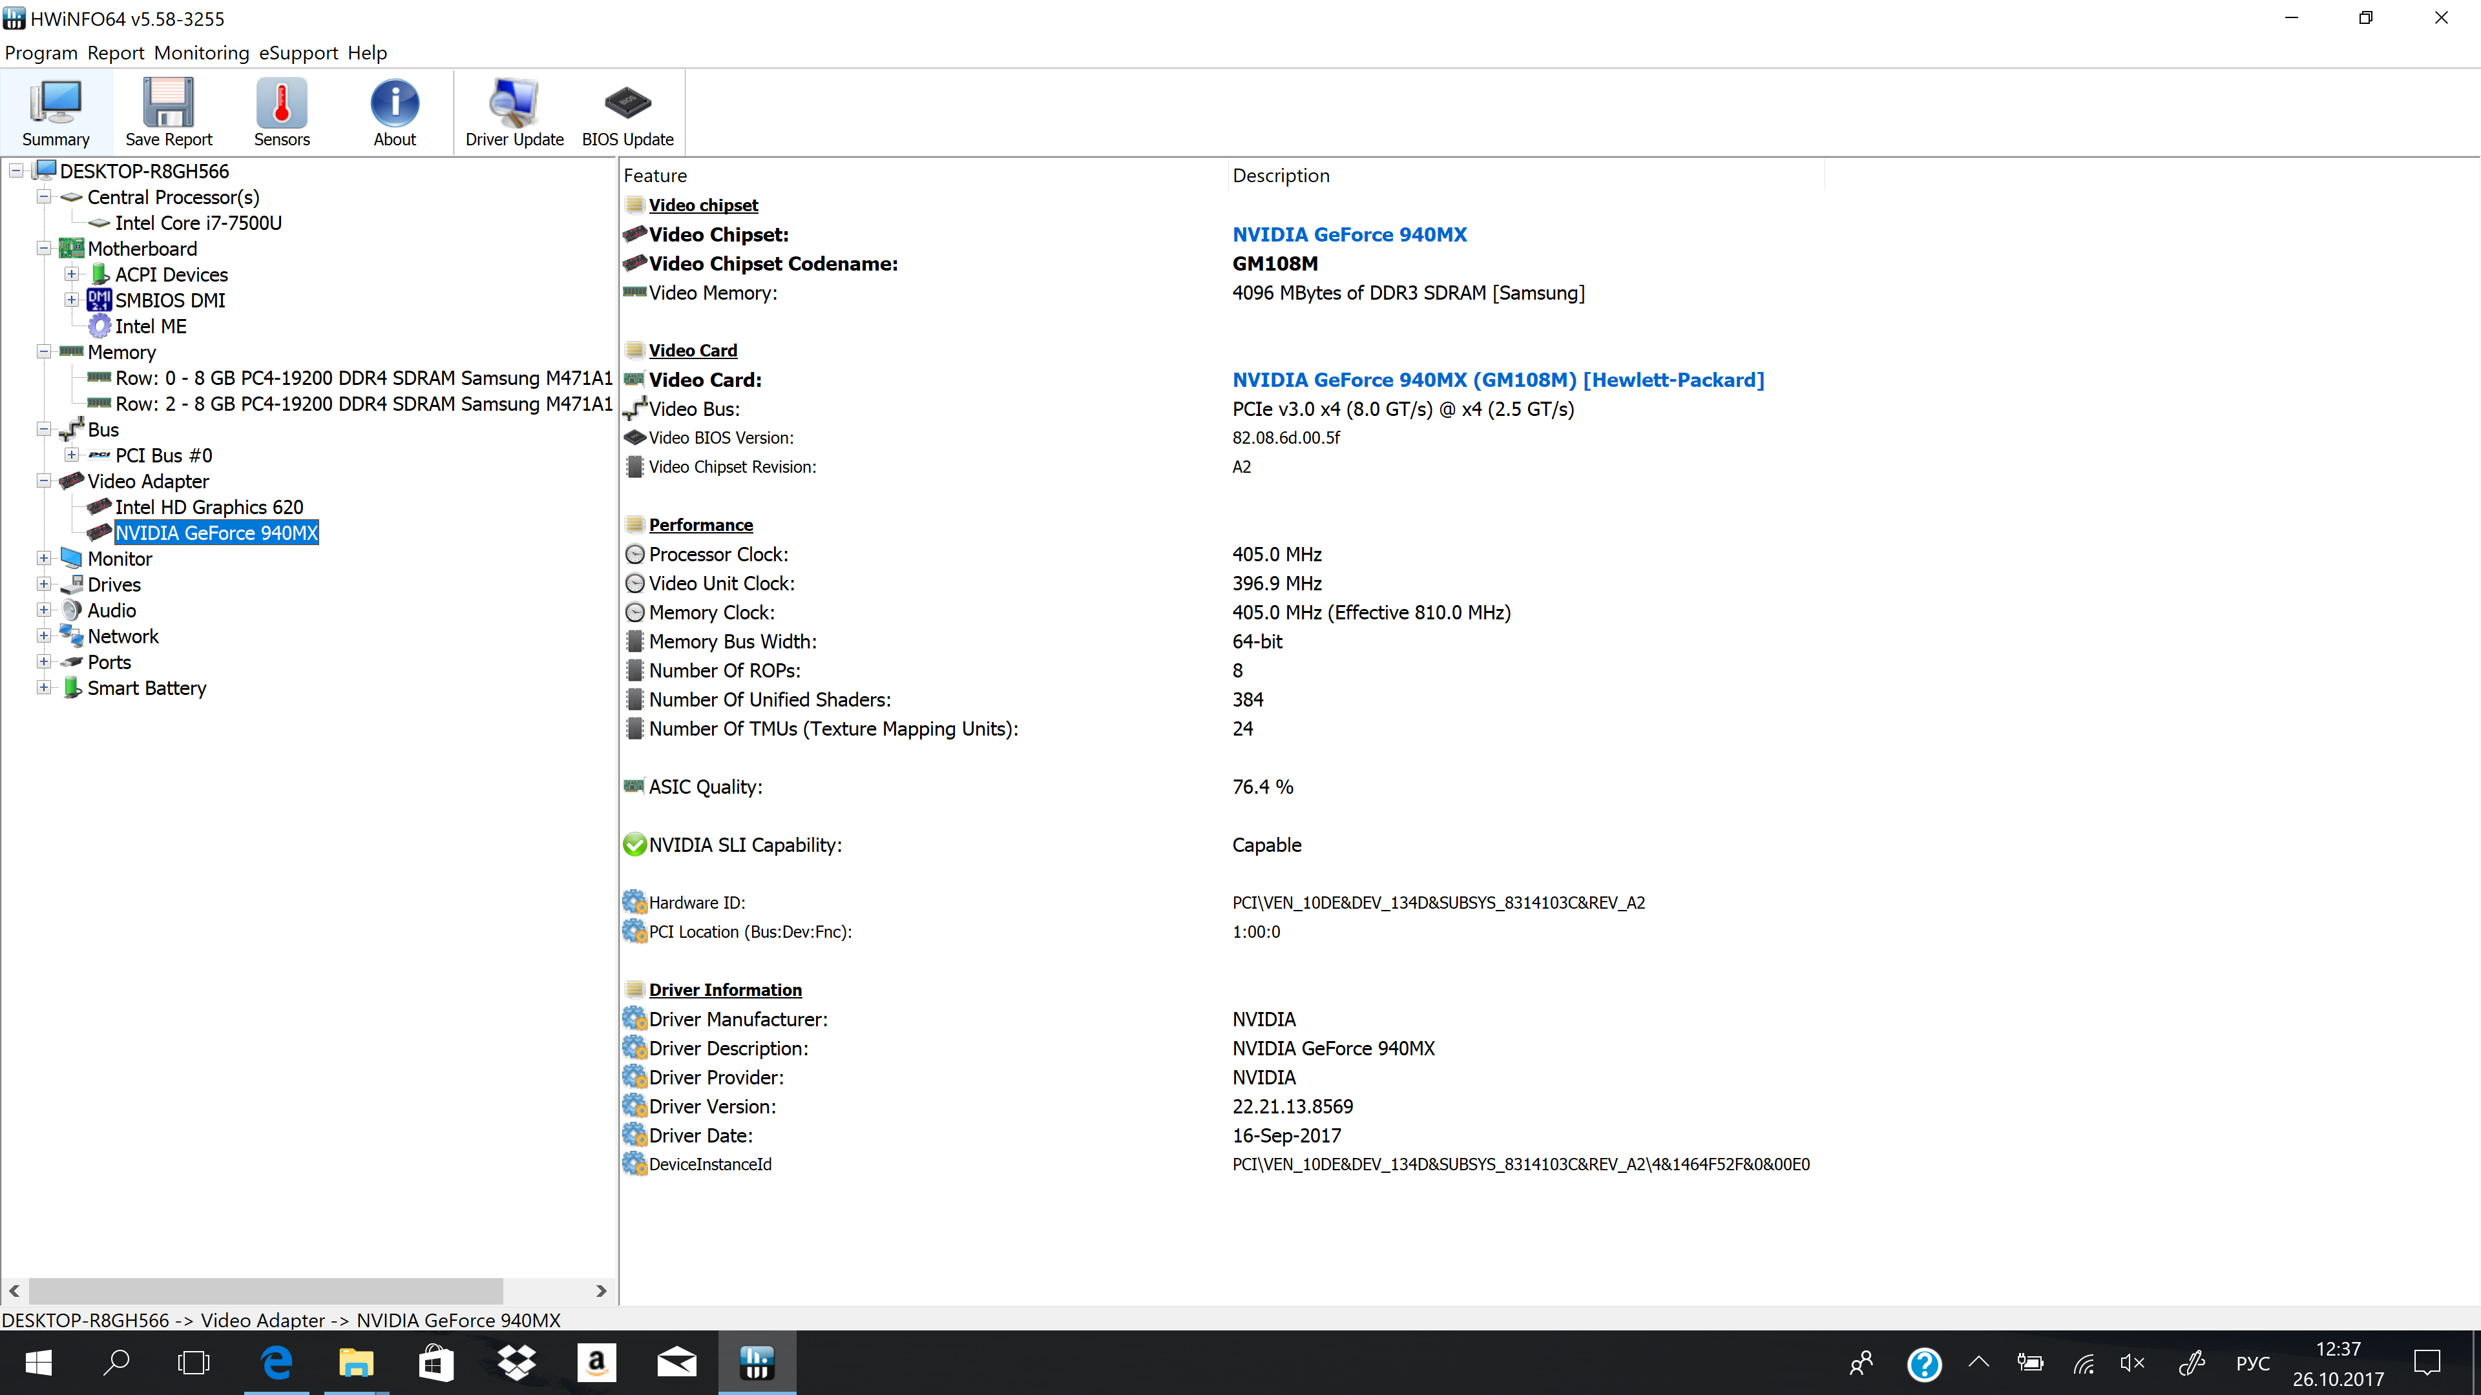Image resolution: width=2481 pixels, height=1395 pixels.
Task: Expand the Audio node
Action: [45, 610]
